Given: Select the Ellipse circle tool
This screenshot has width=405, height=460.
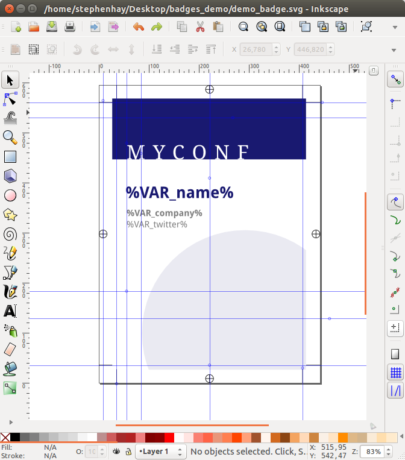Looking at the screenshot, I should 10,195.
